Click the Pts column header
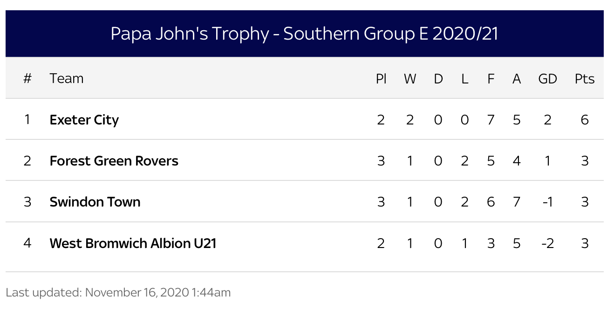Image resolution: width=614 pixels, height=317 pixels. (x=585, y=79)
